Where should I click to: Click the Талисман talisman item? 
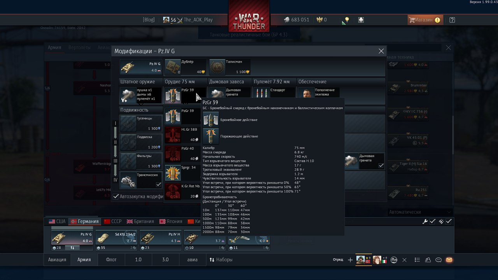pos(230,67)
